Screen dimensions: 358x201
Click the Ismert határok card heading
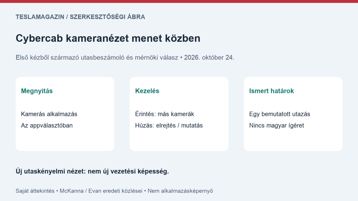tap(272, 91)
